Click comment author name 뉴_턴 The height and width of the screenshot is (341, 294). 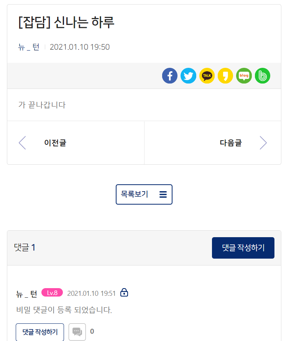click(26, 293)
